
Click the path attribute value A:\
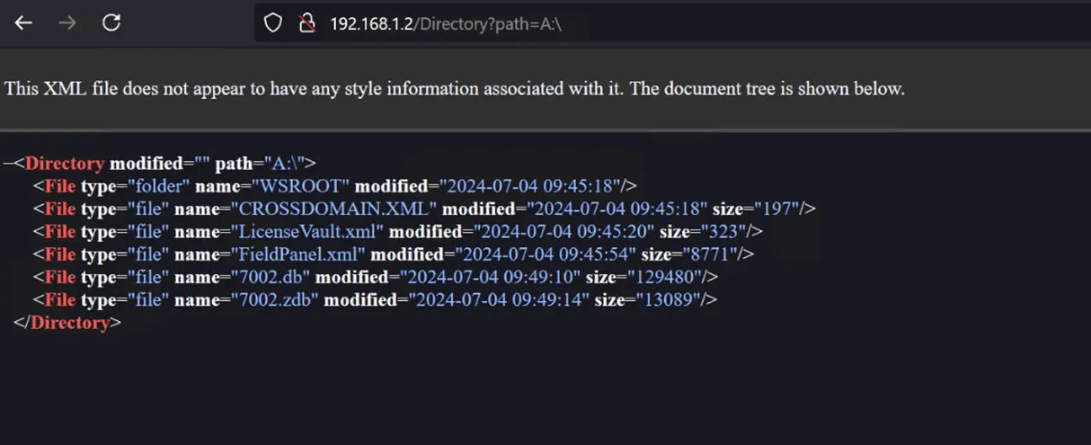pyautogui.click(x=285, y=164)
